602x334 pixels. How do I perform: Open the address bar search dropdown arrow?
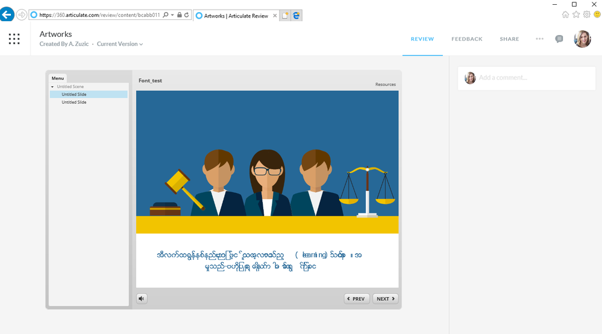[172, 14]
